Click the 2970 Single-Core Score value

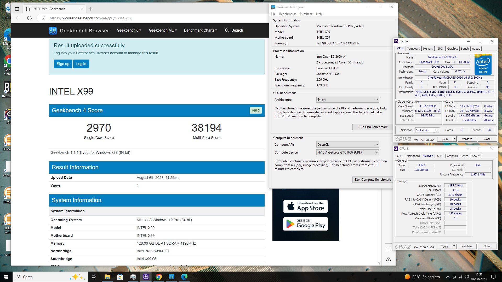99,128
